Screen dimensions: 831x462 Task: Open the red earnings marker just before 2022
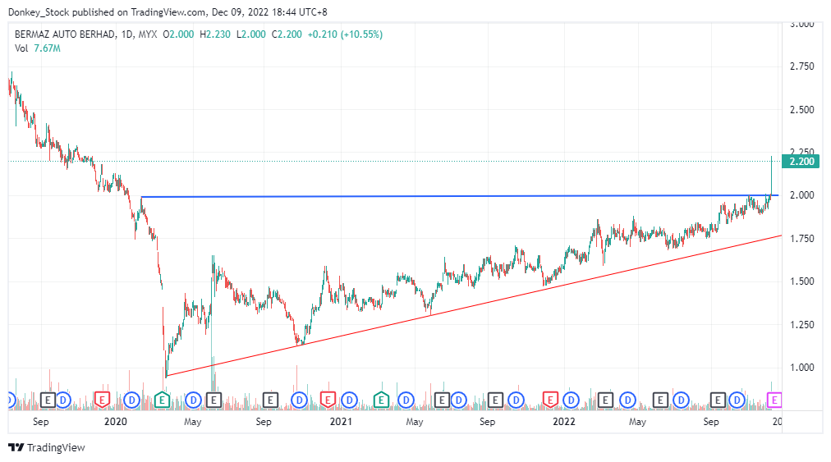click(550, 400)
